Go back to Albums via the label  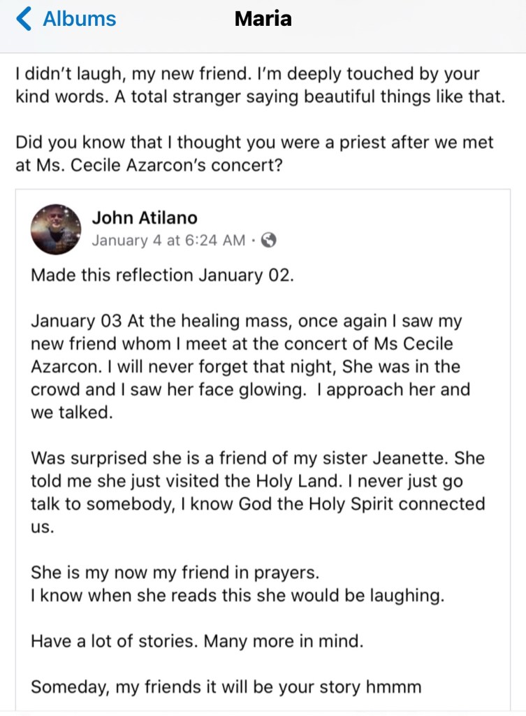click(80, 19)
